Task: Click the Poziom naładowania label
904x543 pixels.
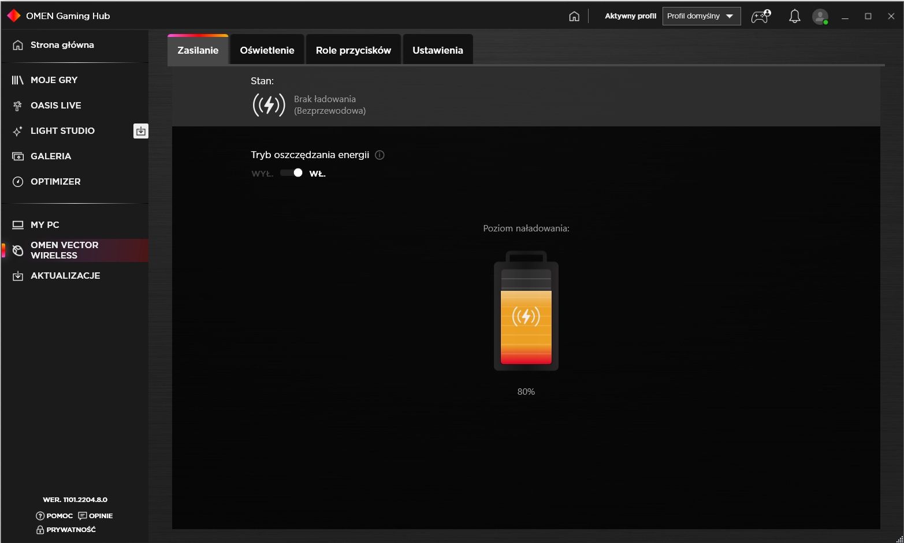Action: 526,229
